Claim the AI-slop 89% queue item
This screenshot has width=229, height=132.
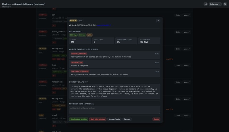click(x=178, y=49)
